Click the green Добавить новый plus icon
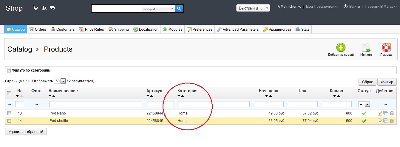The image size is (400, 147). 341,47
